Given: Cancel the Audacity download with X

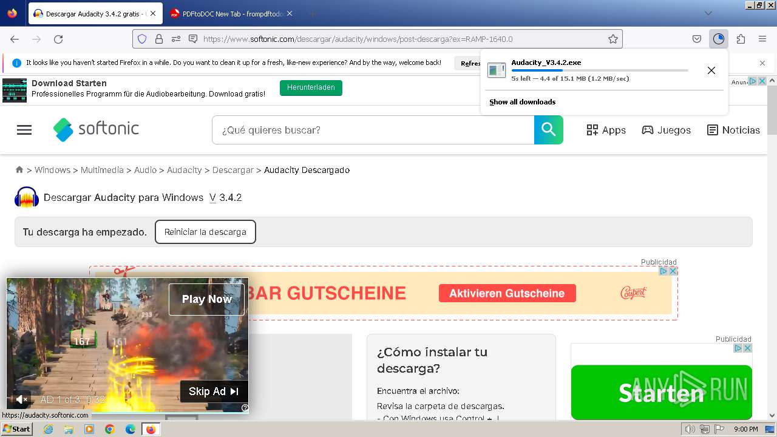Looking at the screenshot, I should [711, 70].
